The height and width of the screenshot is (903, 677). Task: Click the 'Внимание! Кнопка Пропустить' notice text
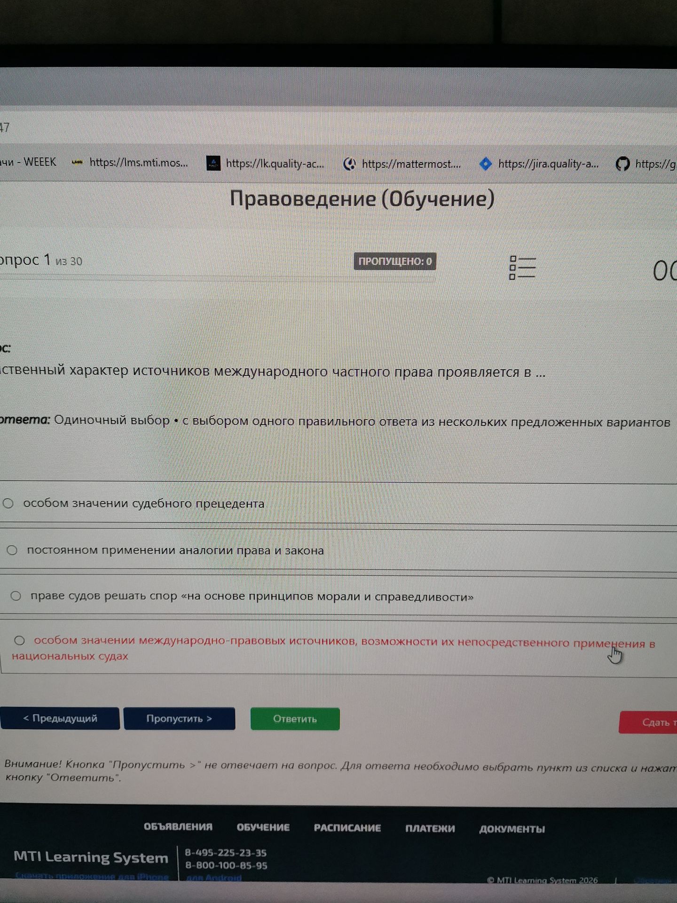coord(340,771)
